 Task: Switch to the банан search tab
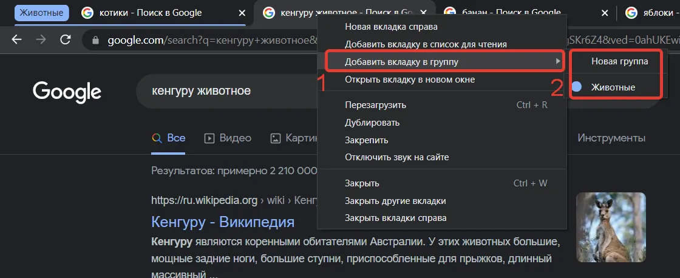coord(512,13)
